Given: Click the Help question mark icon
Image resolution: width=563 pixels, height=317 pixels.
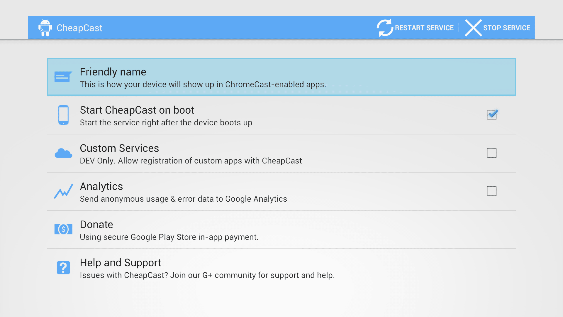Looking at the screenshot, I should (63, 268).
